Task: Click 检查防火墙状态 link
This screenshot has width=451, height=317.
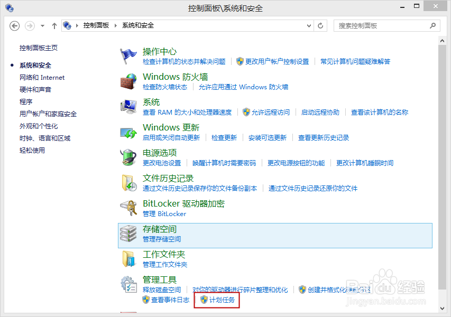Action: [x=165, y=87]
